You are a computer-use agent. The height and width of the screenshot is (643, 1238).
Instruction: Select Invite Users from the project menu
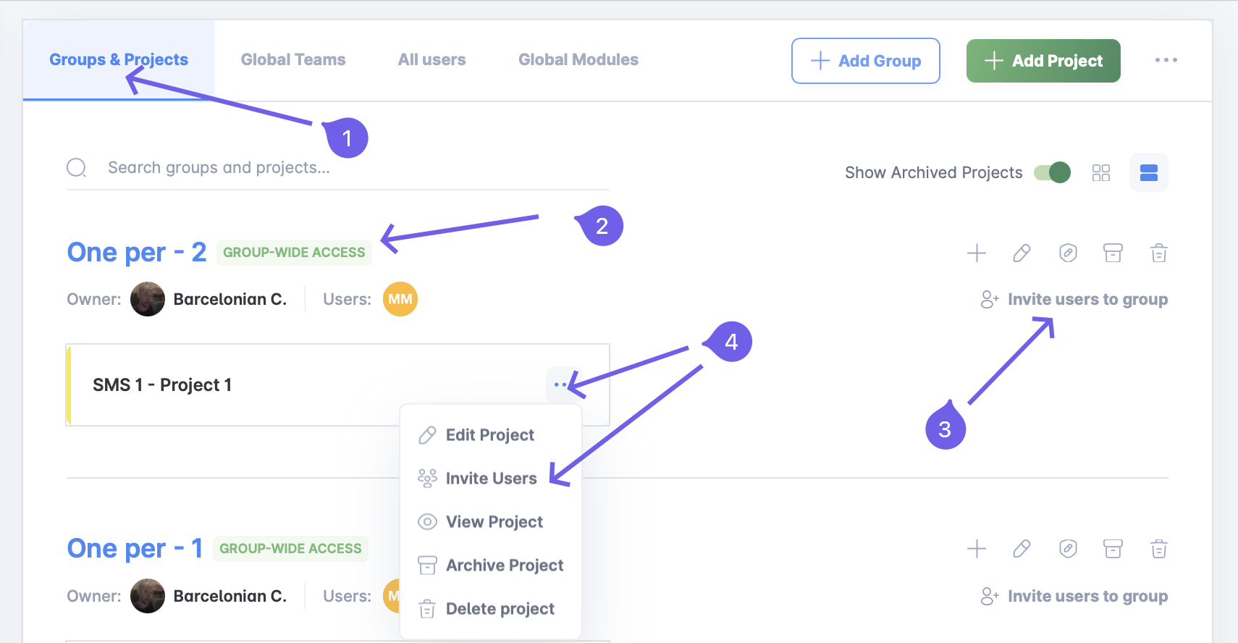click(491, 479)
